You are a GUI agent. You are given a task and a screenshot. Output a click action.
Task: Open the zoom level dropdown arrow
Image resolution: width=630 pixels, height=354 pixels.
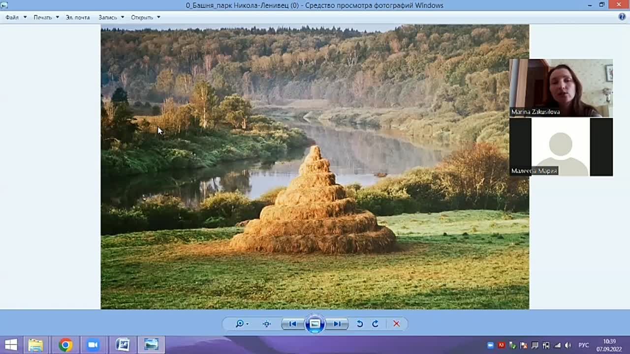[x=246, y=324]
